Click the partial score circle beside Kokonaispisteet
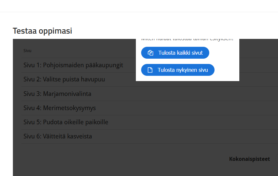This screenshot has height=176, width=278. click(x=277, y=159)
